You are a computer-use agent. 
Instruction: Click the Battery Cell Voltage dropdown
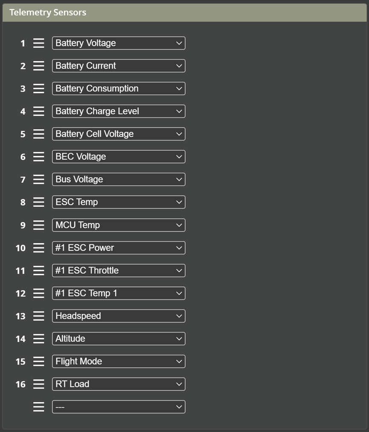118,134
